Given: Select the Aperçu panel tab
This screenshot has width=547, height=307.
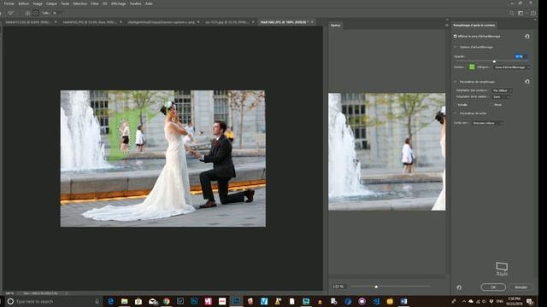Looking at the screenshot, I should (x=336, y=25).
